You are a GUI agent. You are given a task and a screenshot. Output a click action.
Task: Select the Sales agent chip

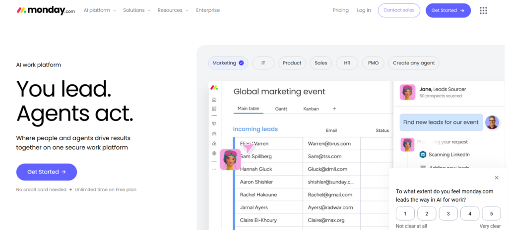pos(321,63)
